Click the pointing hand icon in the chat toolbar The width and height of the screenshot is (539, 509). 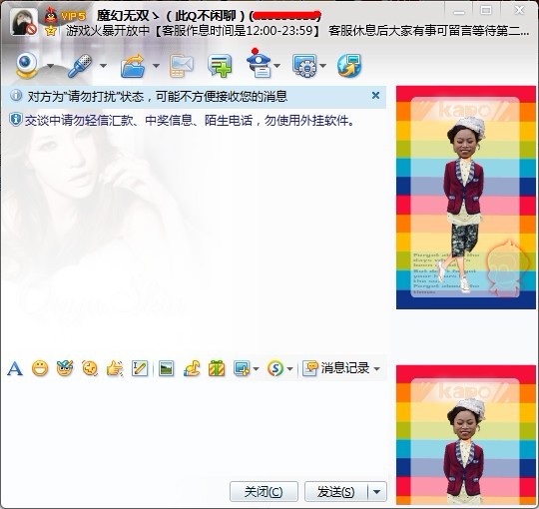tap(115, 369)
